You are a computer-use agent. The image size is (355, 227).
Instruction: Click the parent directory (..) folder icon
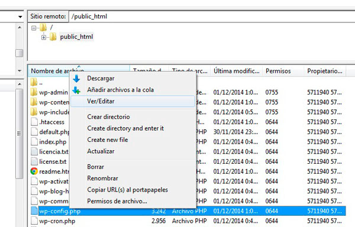coord(34,82)
